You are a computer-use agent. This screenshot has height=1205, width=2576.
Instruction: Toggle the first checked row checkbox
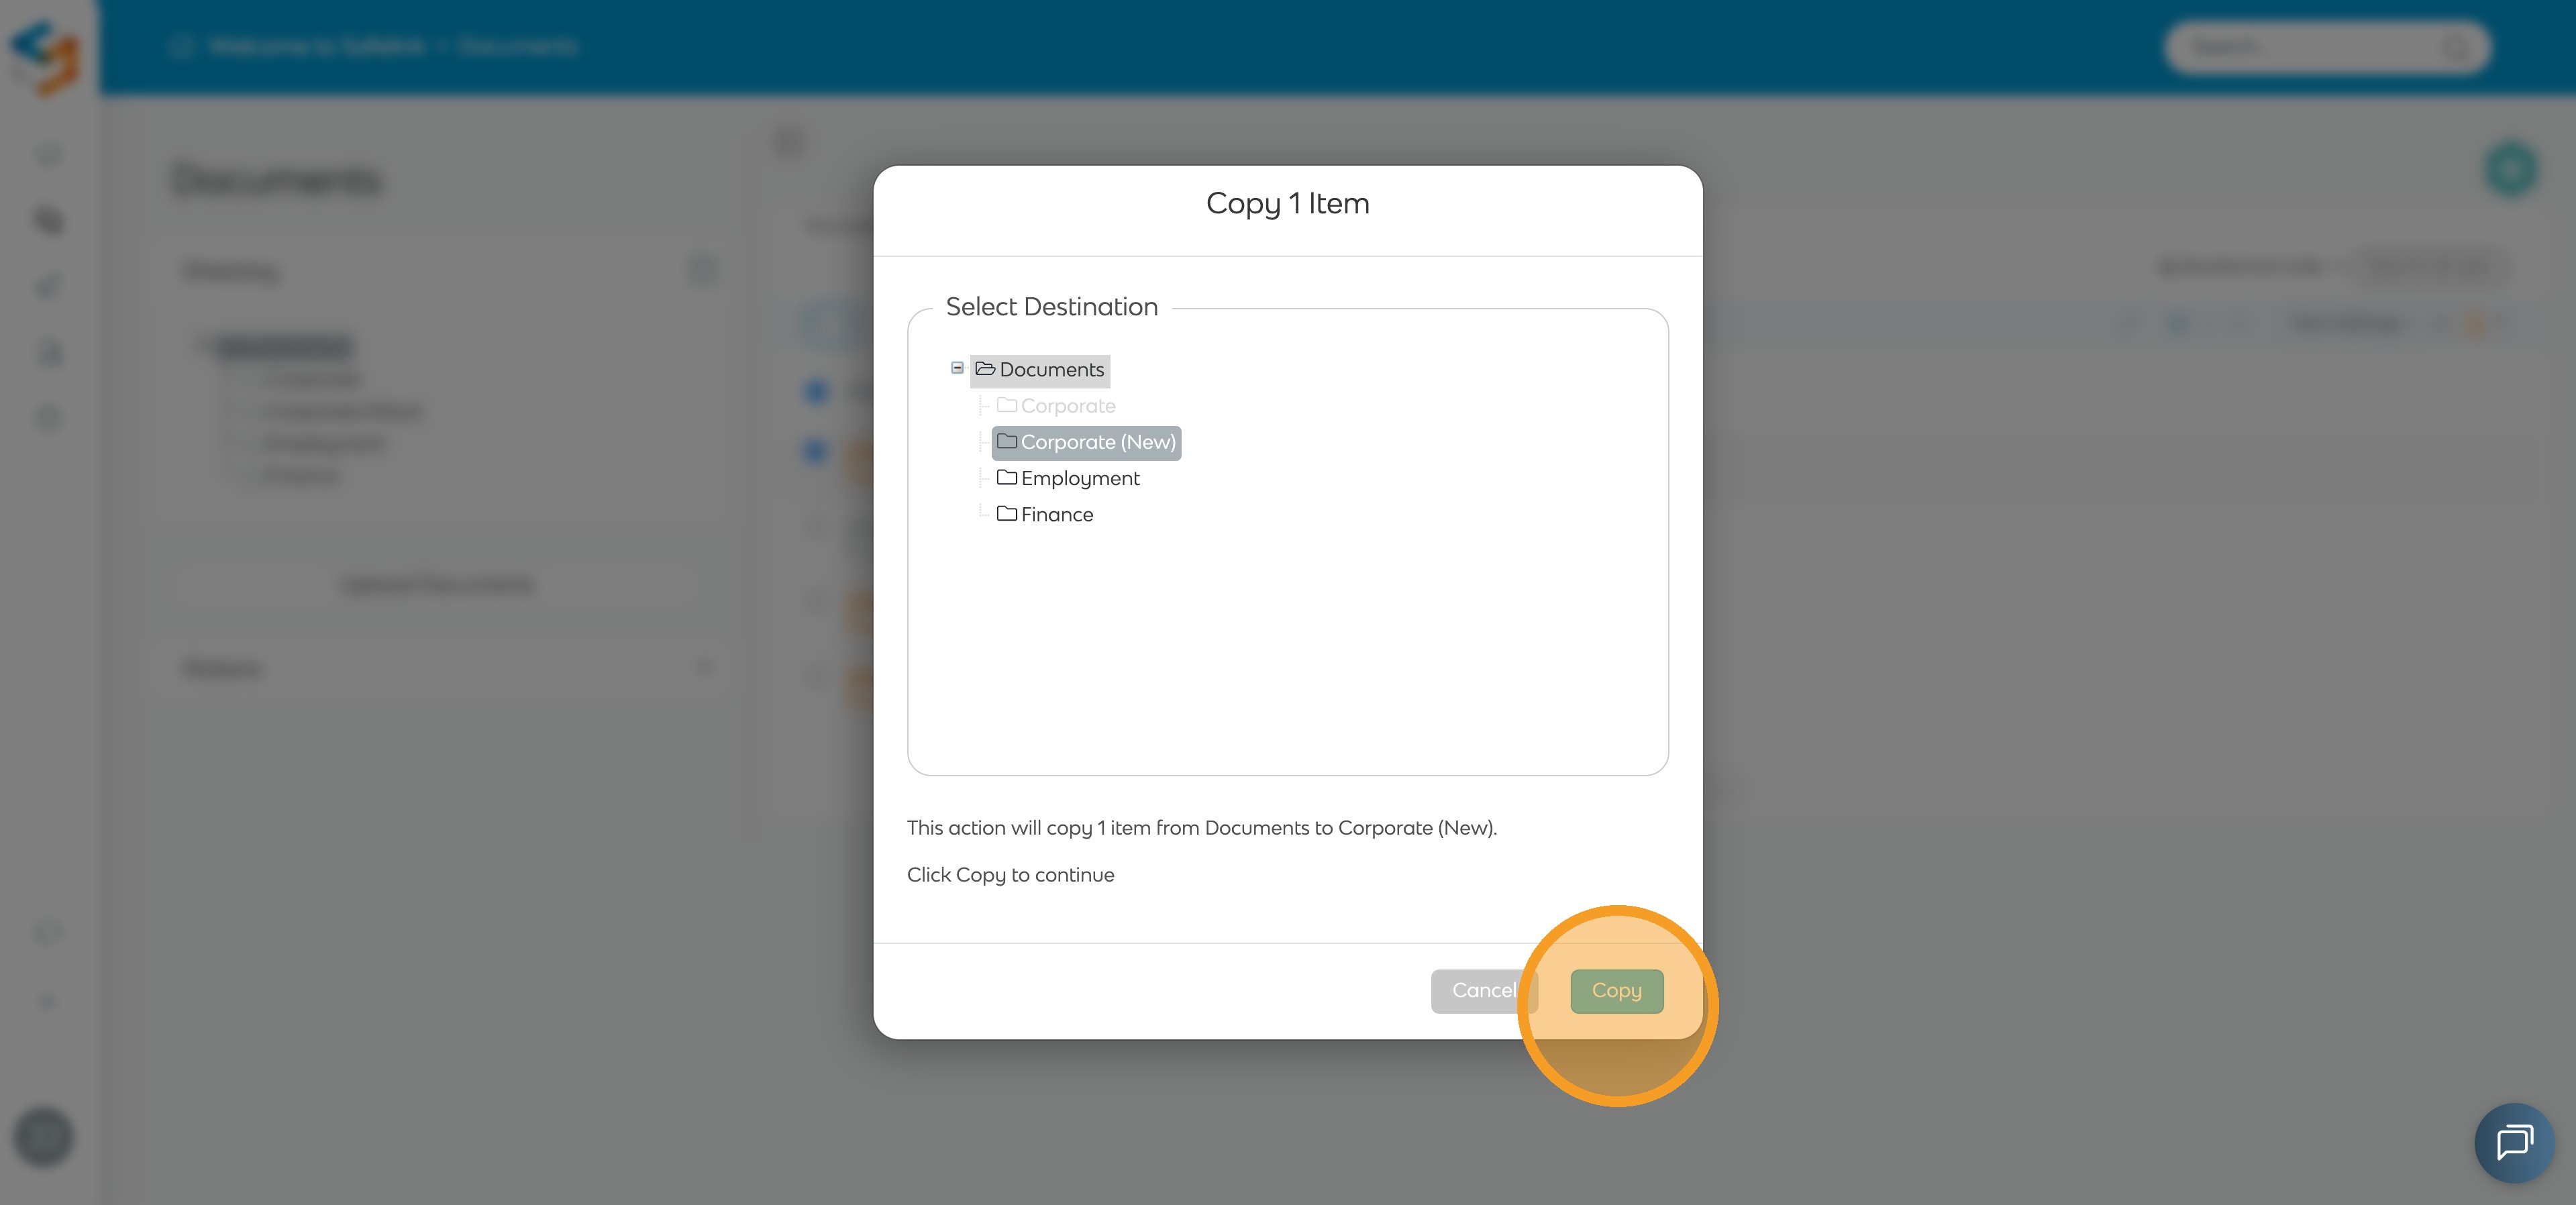pos(816,391)
